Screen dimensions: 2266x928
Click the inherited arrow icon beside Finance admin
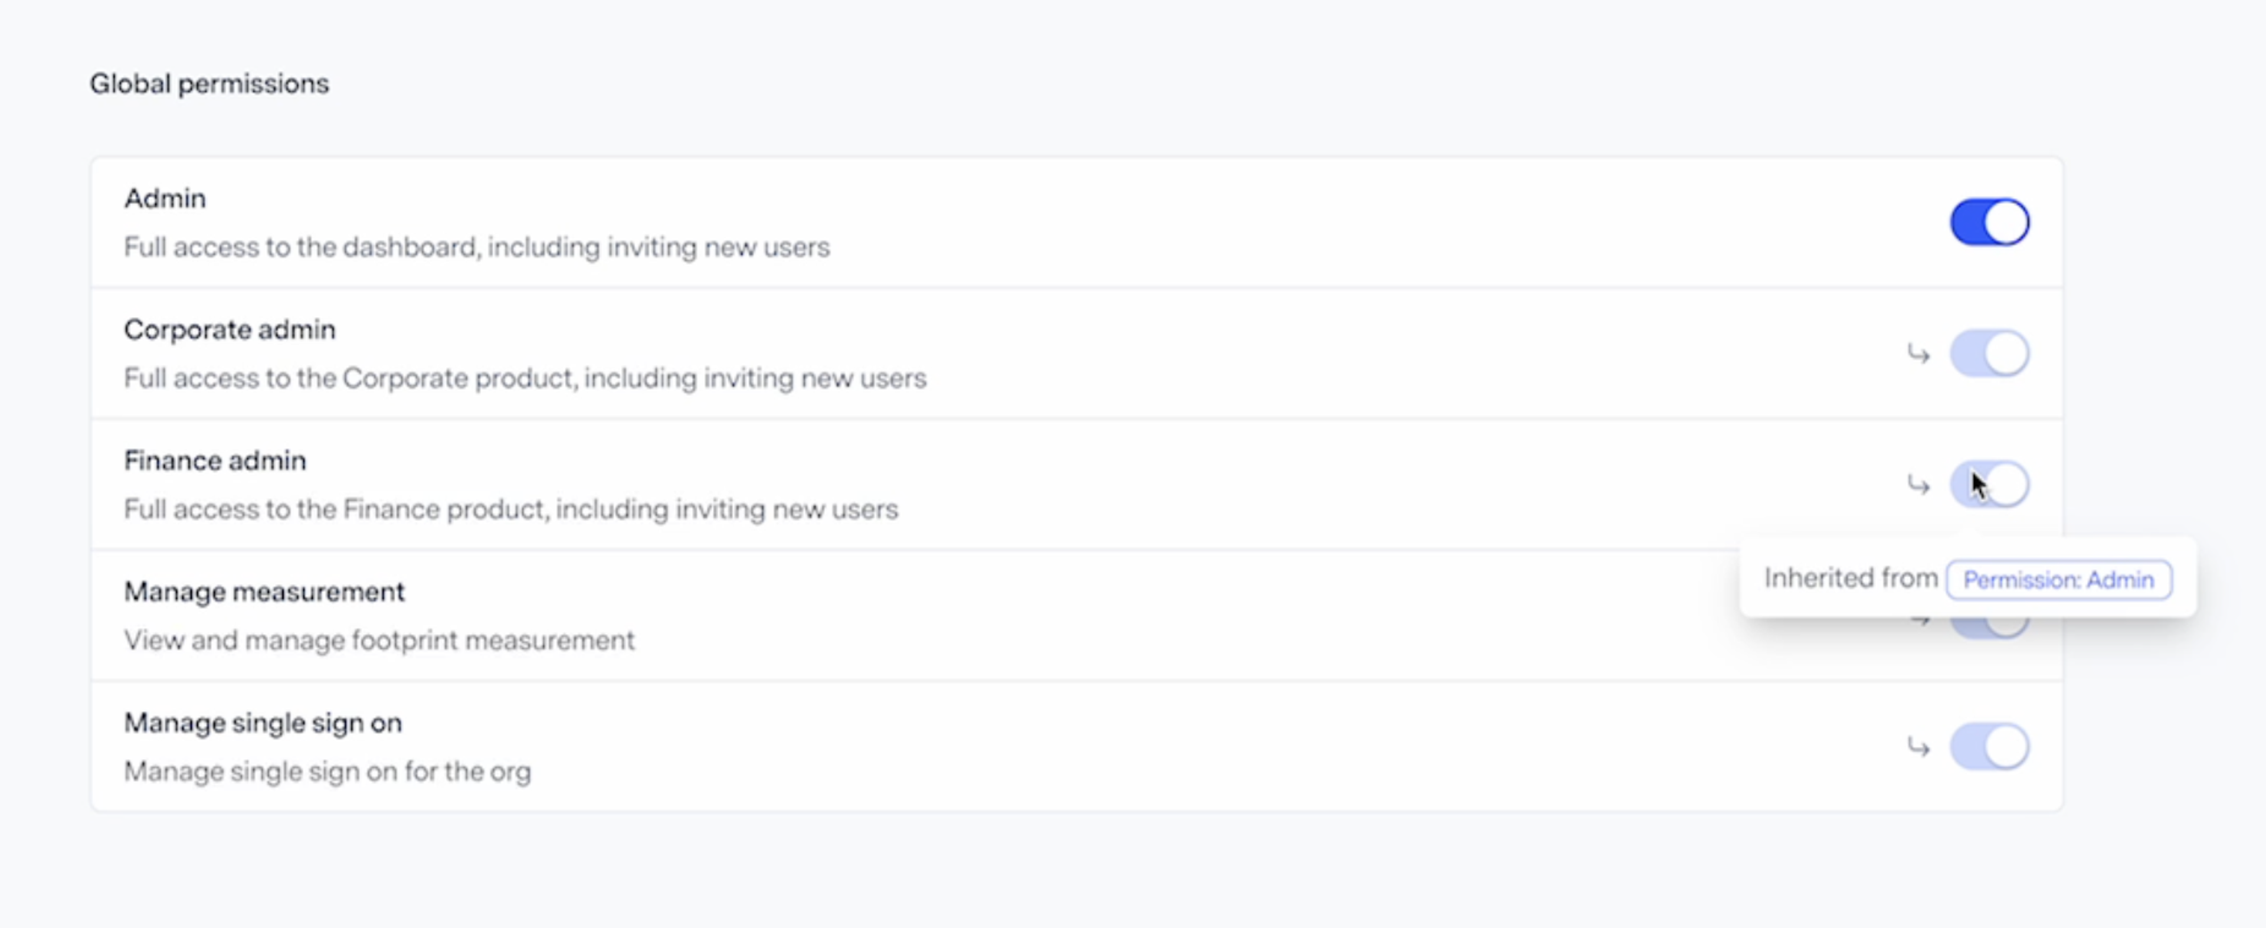[x=1918, y=485]
